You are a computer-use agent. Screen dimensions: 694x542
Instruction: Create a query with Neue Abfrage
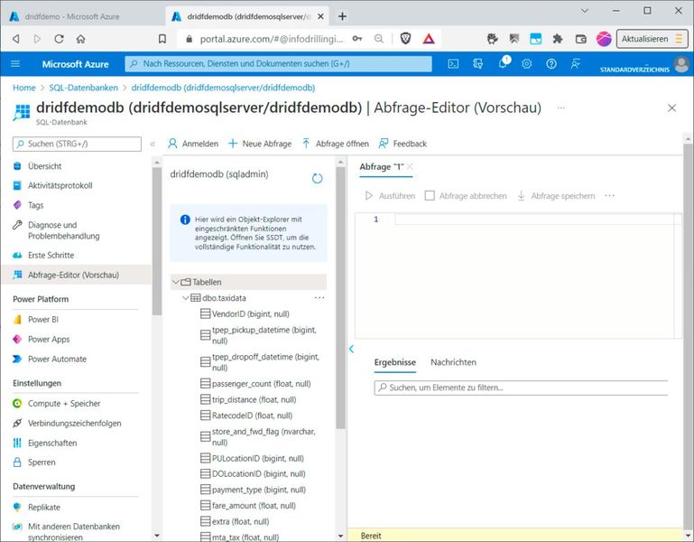260,144
